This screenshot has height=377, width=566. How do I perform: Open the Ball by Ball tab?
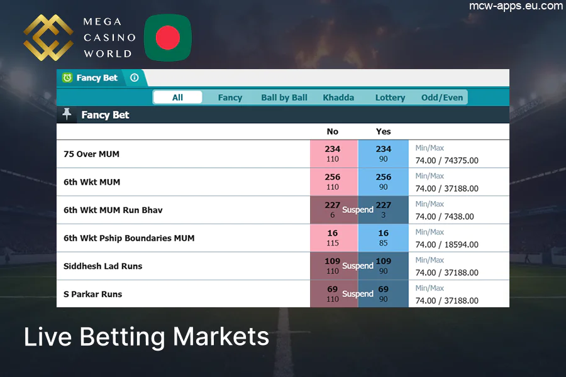284,97
